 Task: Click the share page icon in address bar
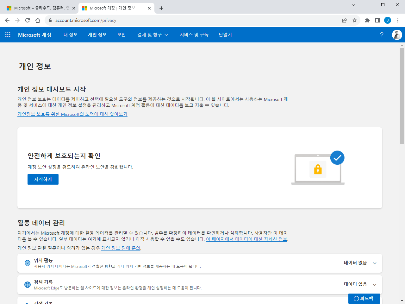[345, 20]
